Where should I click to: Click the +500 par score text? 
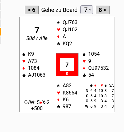point(37,108)
